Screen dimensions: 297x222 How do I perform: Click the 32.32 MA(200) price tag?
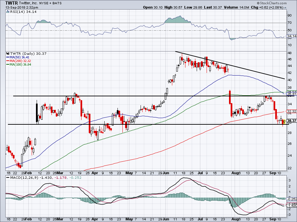[291, 111]
